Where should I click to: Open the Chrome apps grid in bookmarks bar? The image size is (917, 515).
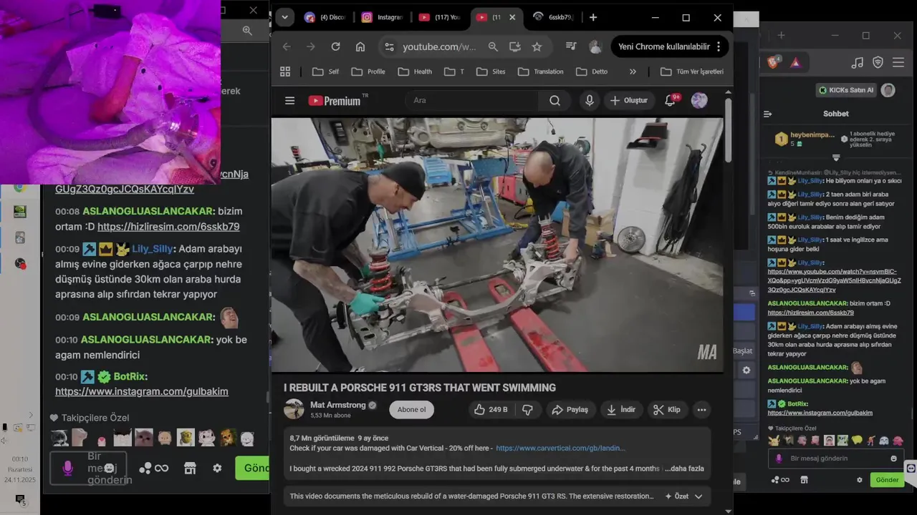285,72
